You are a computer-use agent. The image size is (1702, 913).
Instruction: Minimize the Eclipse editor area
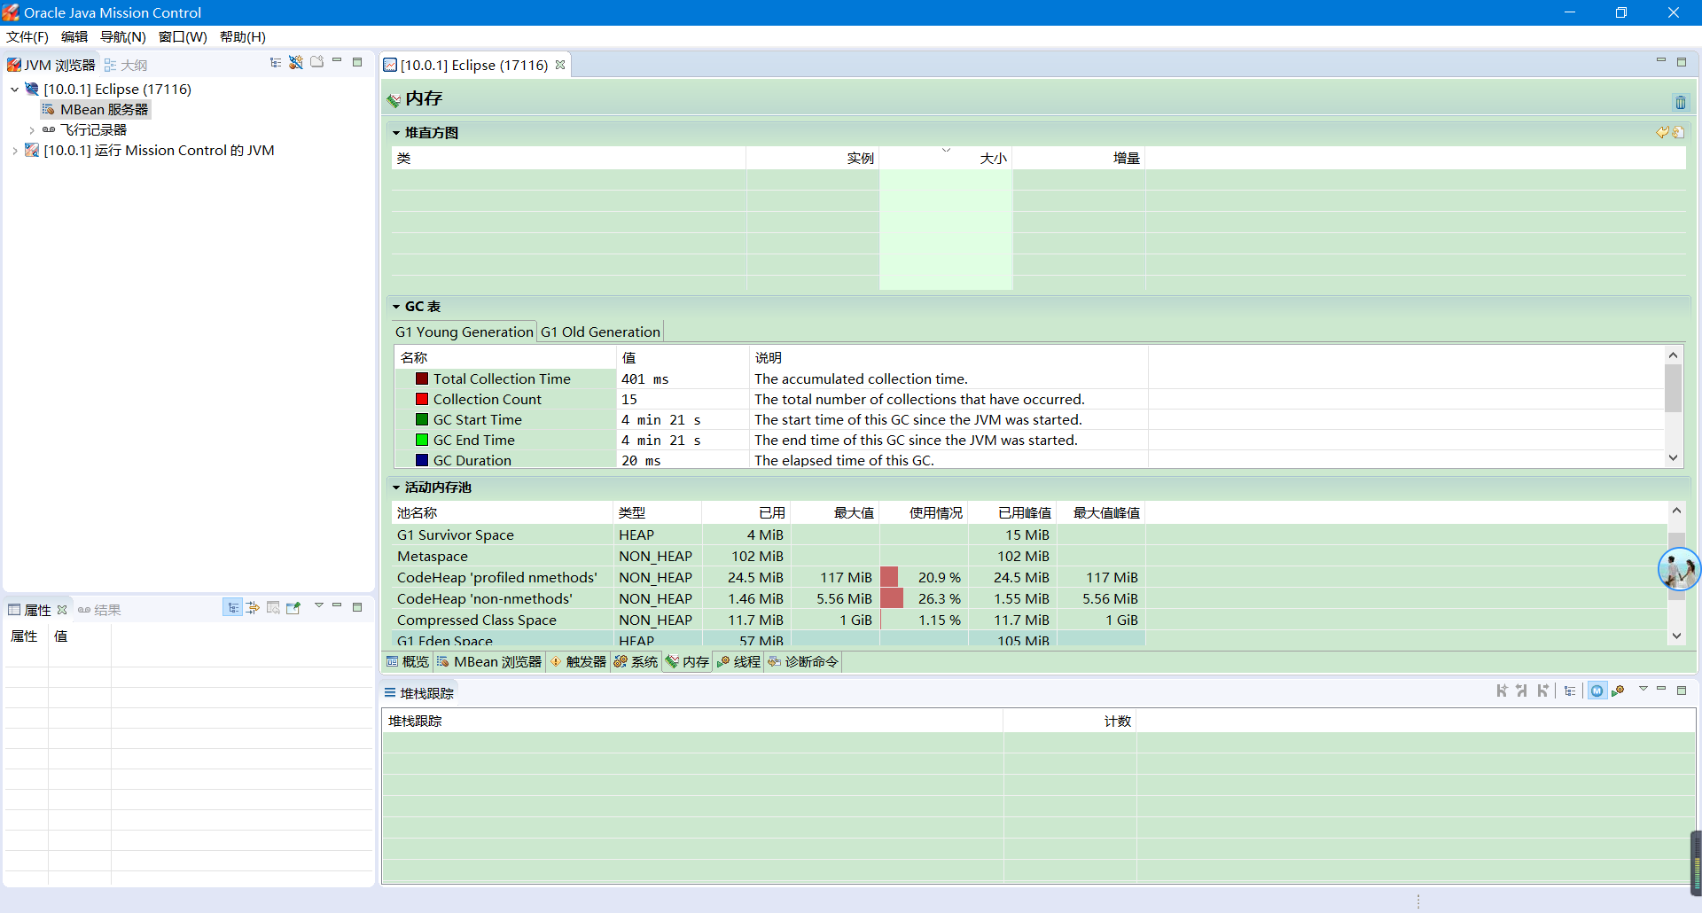[1661, 60]
